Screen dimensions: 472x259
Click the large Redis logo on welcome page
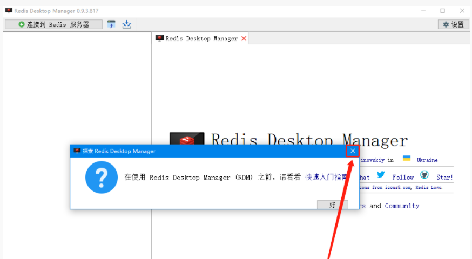coord(187,139)
